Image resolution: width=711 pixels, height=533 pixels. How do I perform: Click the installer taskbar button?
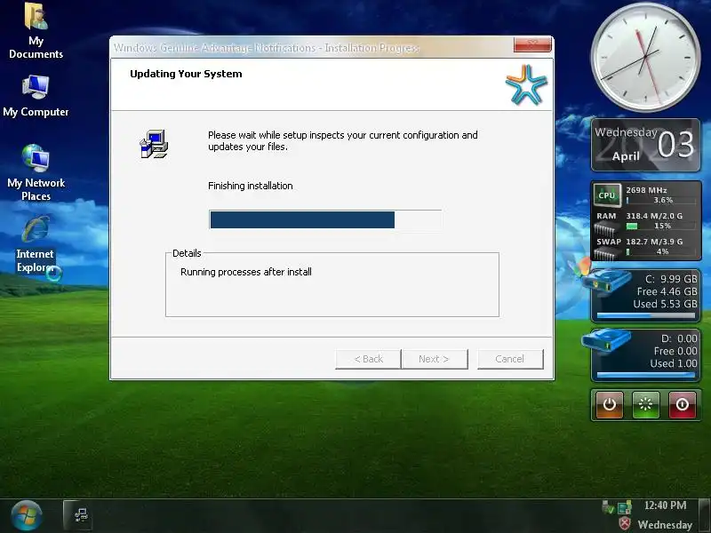pos(78,515)
